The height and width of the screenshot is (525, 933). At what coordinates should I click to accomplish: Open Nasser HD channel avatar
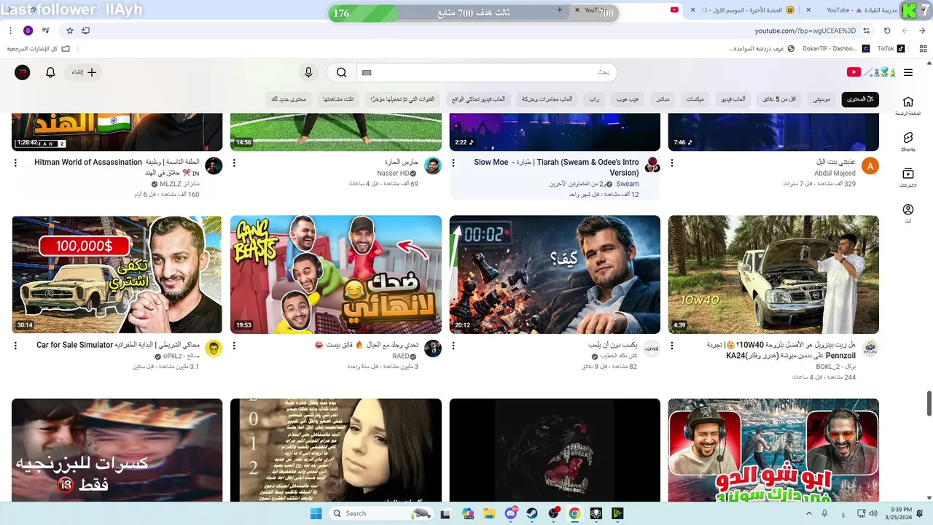point(433,166)
